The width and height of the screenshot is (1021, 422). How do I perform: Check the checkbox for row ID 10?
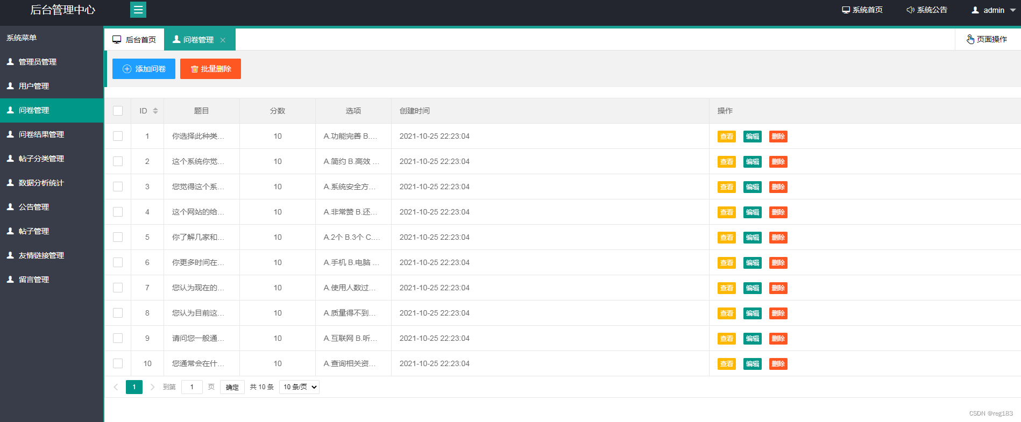[x=118, y=363]
